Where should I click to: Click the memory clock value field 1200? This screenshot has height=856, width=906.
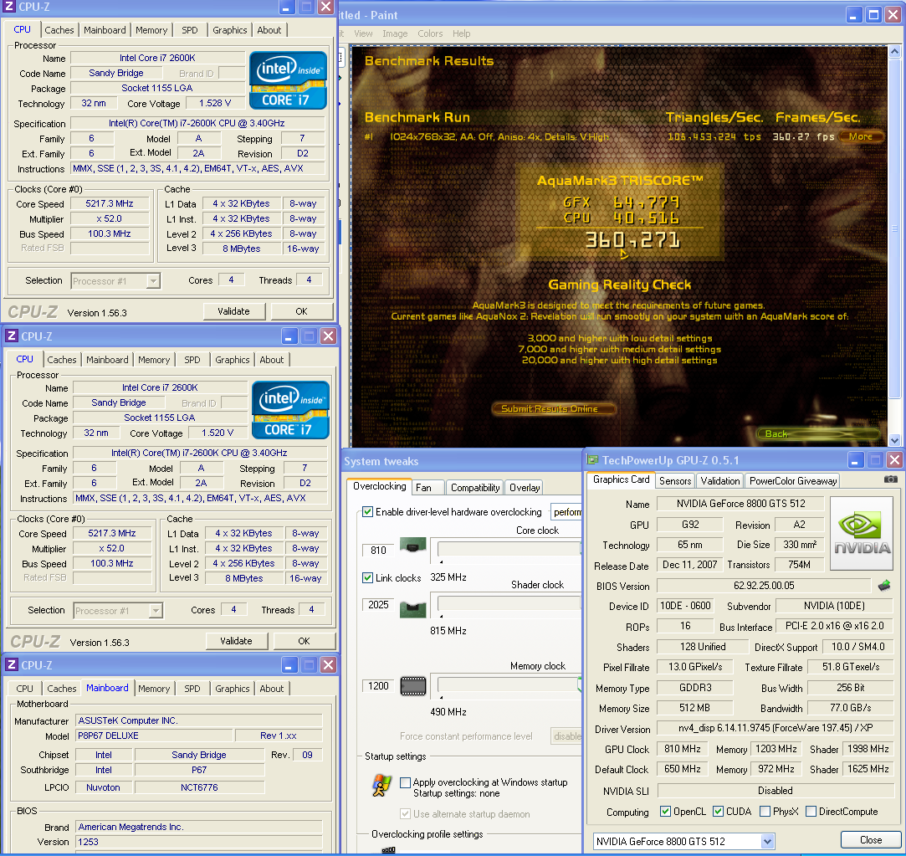tap(378, 685)
